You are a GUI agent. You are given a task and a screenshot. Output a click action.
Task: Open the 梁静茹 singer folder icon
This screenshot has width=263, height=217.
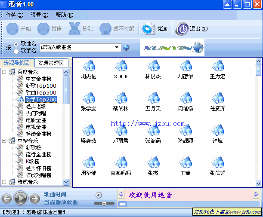pyautogui.click(x=89, y=130)
